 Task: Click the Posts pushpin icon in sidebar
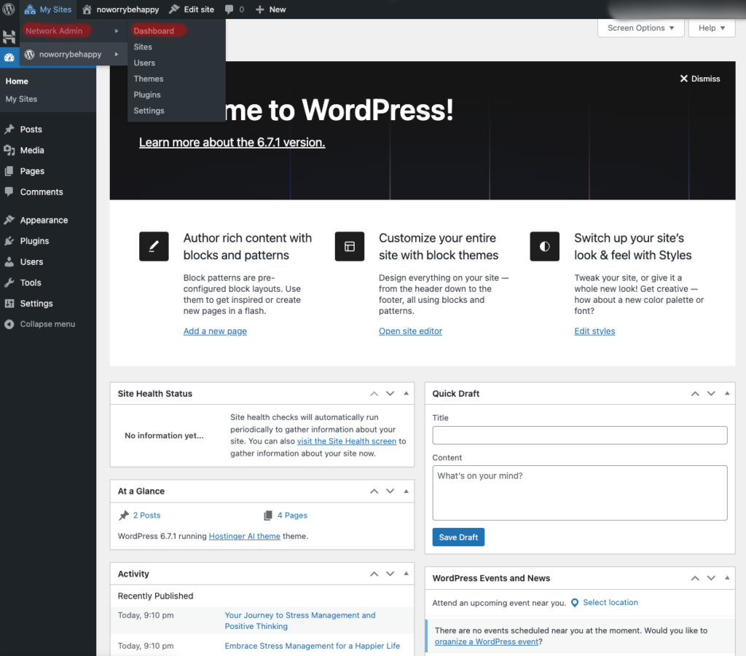[9, 130]
